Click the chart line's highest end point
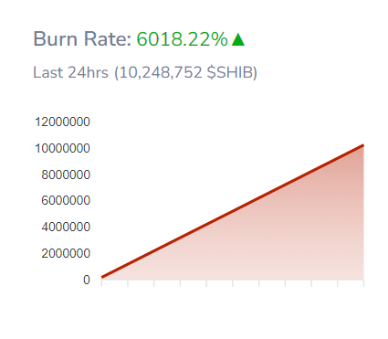388x339 pixels. point(363,146)
